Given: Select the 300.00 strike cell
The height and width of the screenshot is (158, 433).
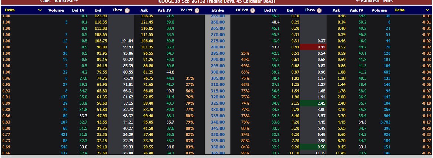Looking at the screenshot, I should 218,72.
